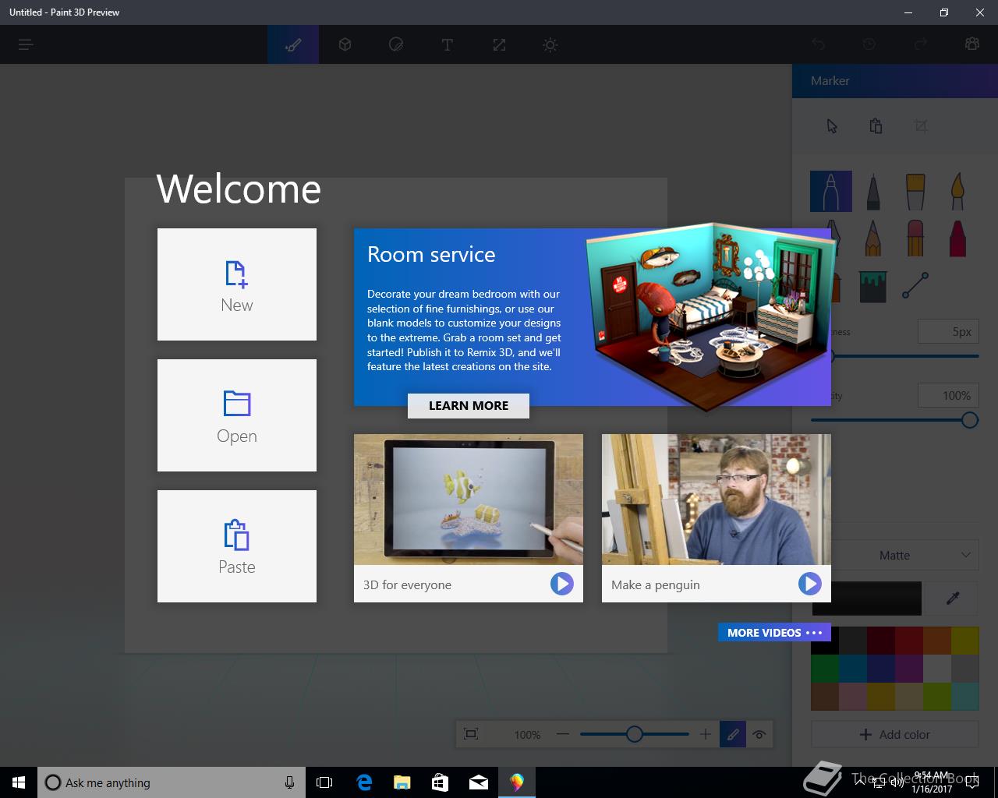998x798 pixels.
Task: Click the Paste tile on Welcome screen
Action: [237, 546]
